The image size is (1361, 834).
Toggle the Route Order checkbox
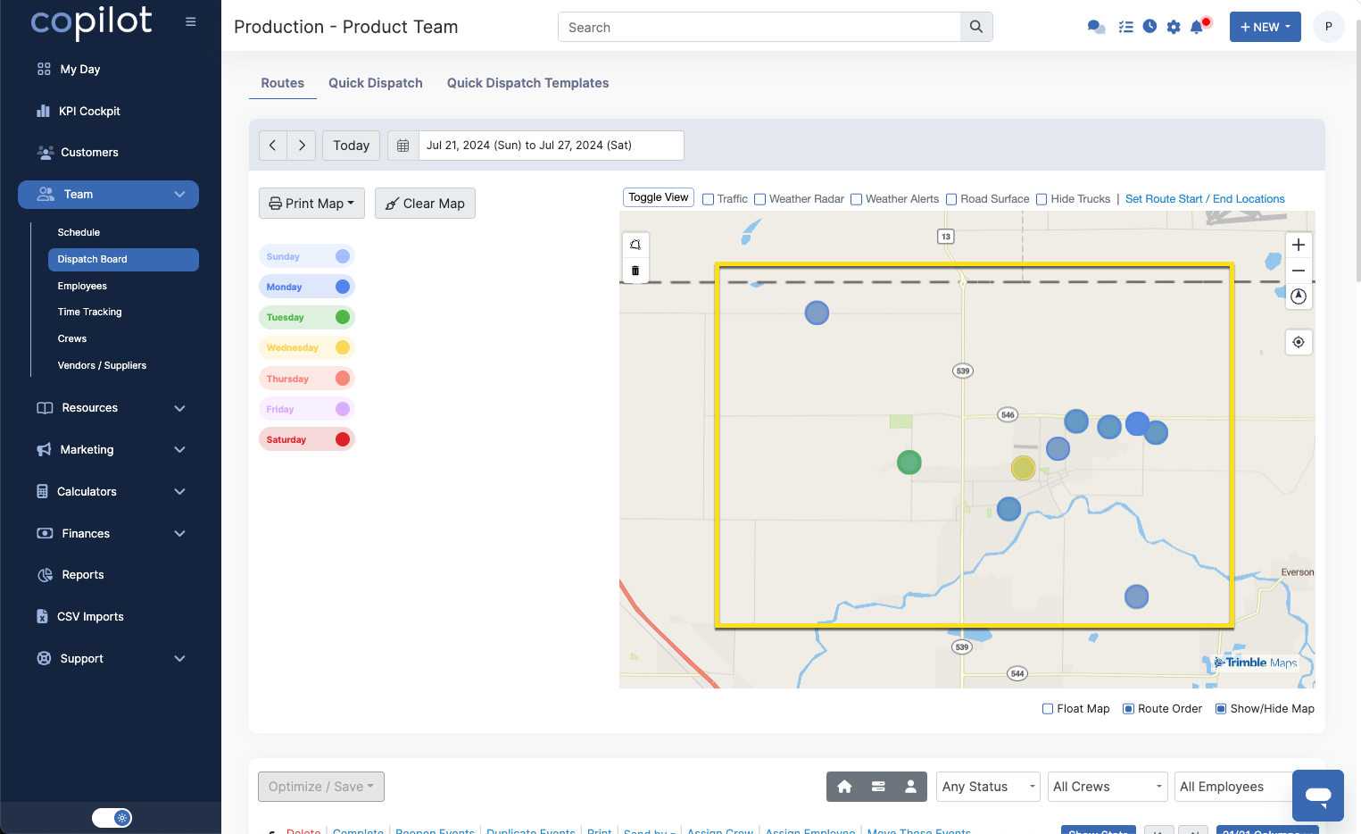coord(1128,709)
